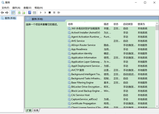Toggle the show/hide console tree icon
The image size is (159, 114).
(13, 13)
